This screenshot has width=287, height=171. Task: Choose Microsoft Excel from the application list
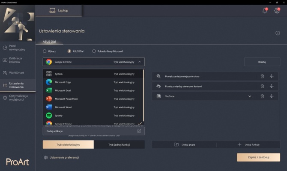[x=93, y=90]
